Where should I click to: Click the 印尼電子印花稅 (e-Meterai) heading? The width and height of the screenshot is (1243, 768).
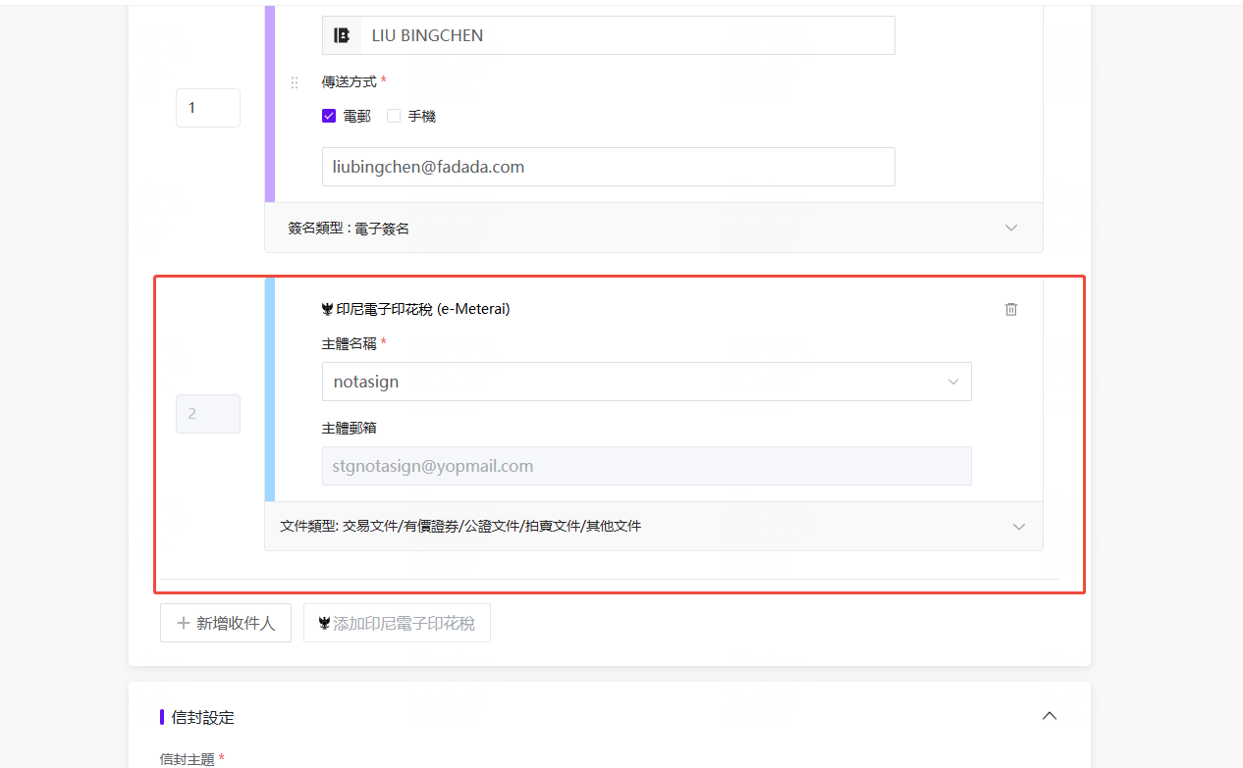tap(423, 309)
